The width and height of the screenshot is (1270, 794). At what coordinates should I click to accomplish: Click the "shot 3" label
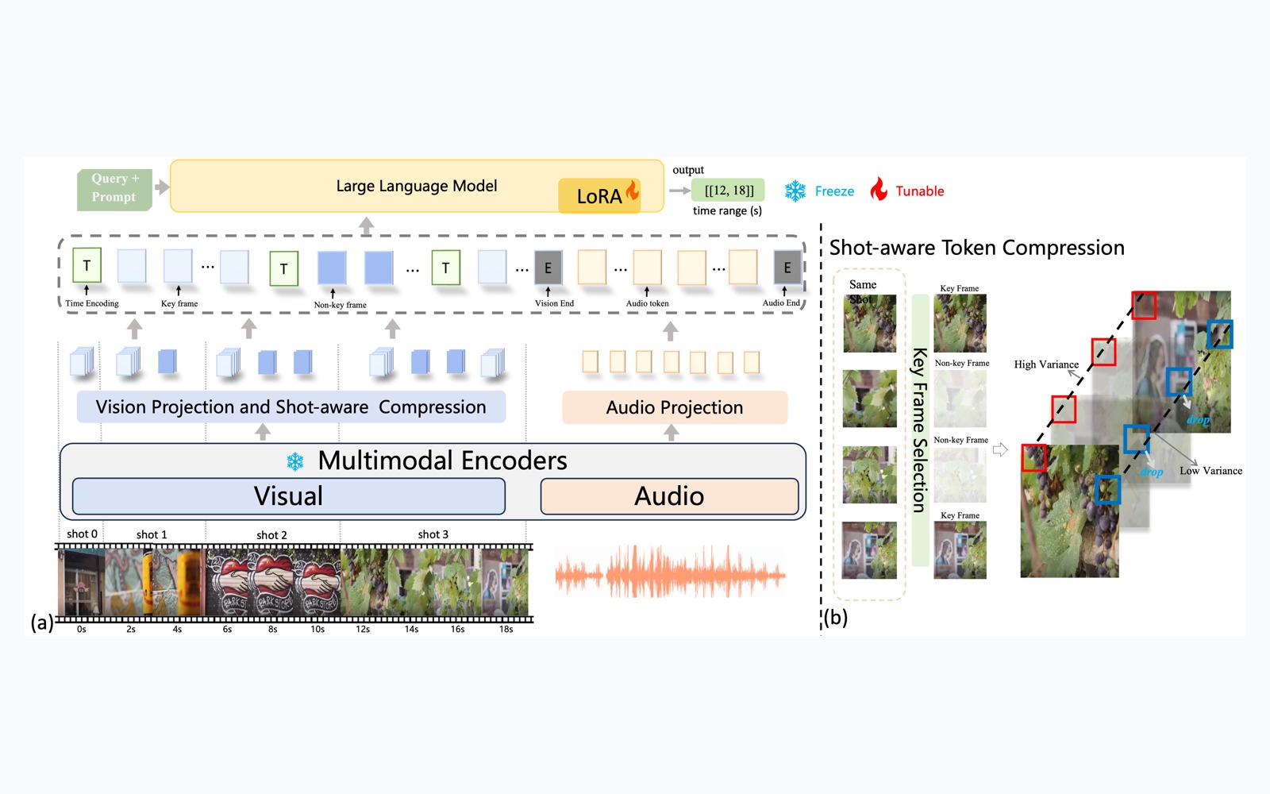[x=433, y=534]
